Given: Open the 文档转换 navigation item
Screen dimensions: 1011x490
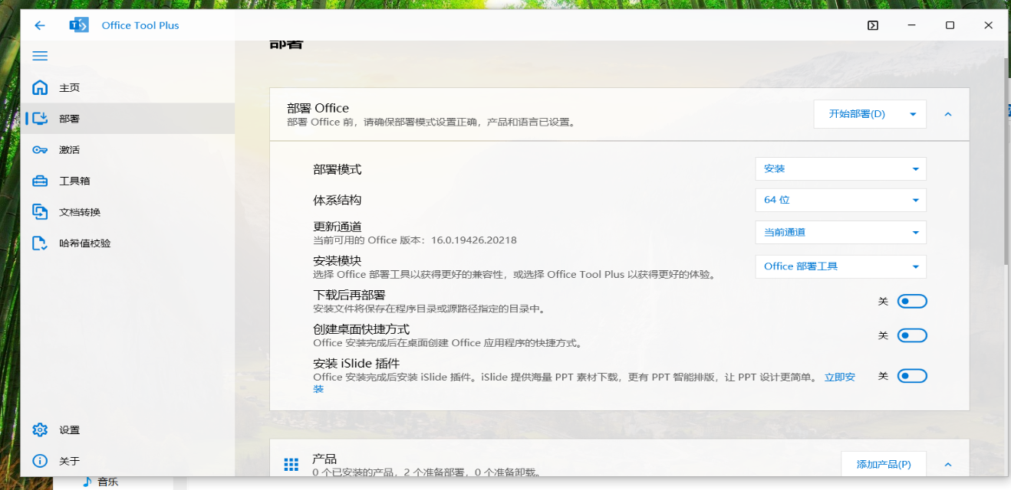Looking at the screenshot, I should pos(127,212).
